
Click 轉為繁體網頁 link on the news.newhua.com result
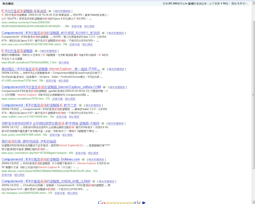coord(63,11)
